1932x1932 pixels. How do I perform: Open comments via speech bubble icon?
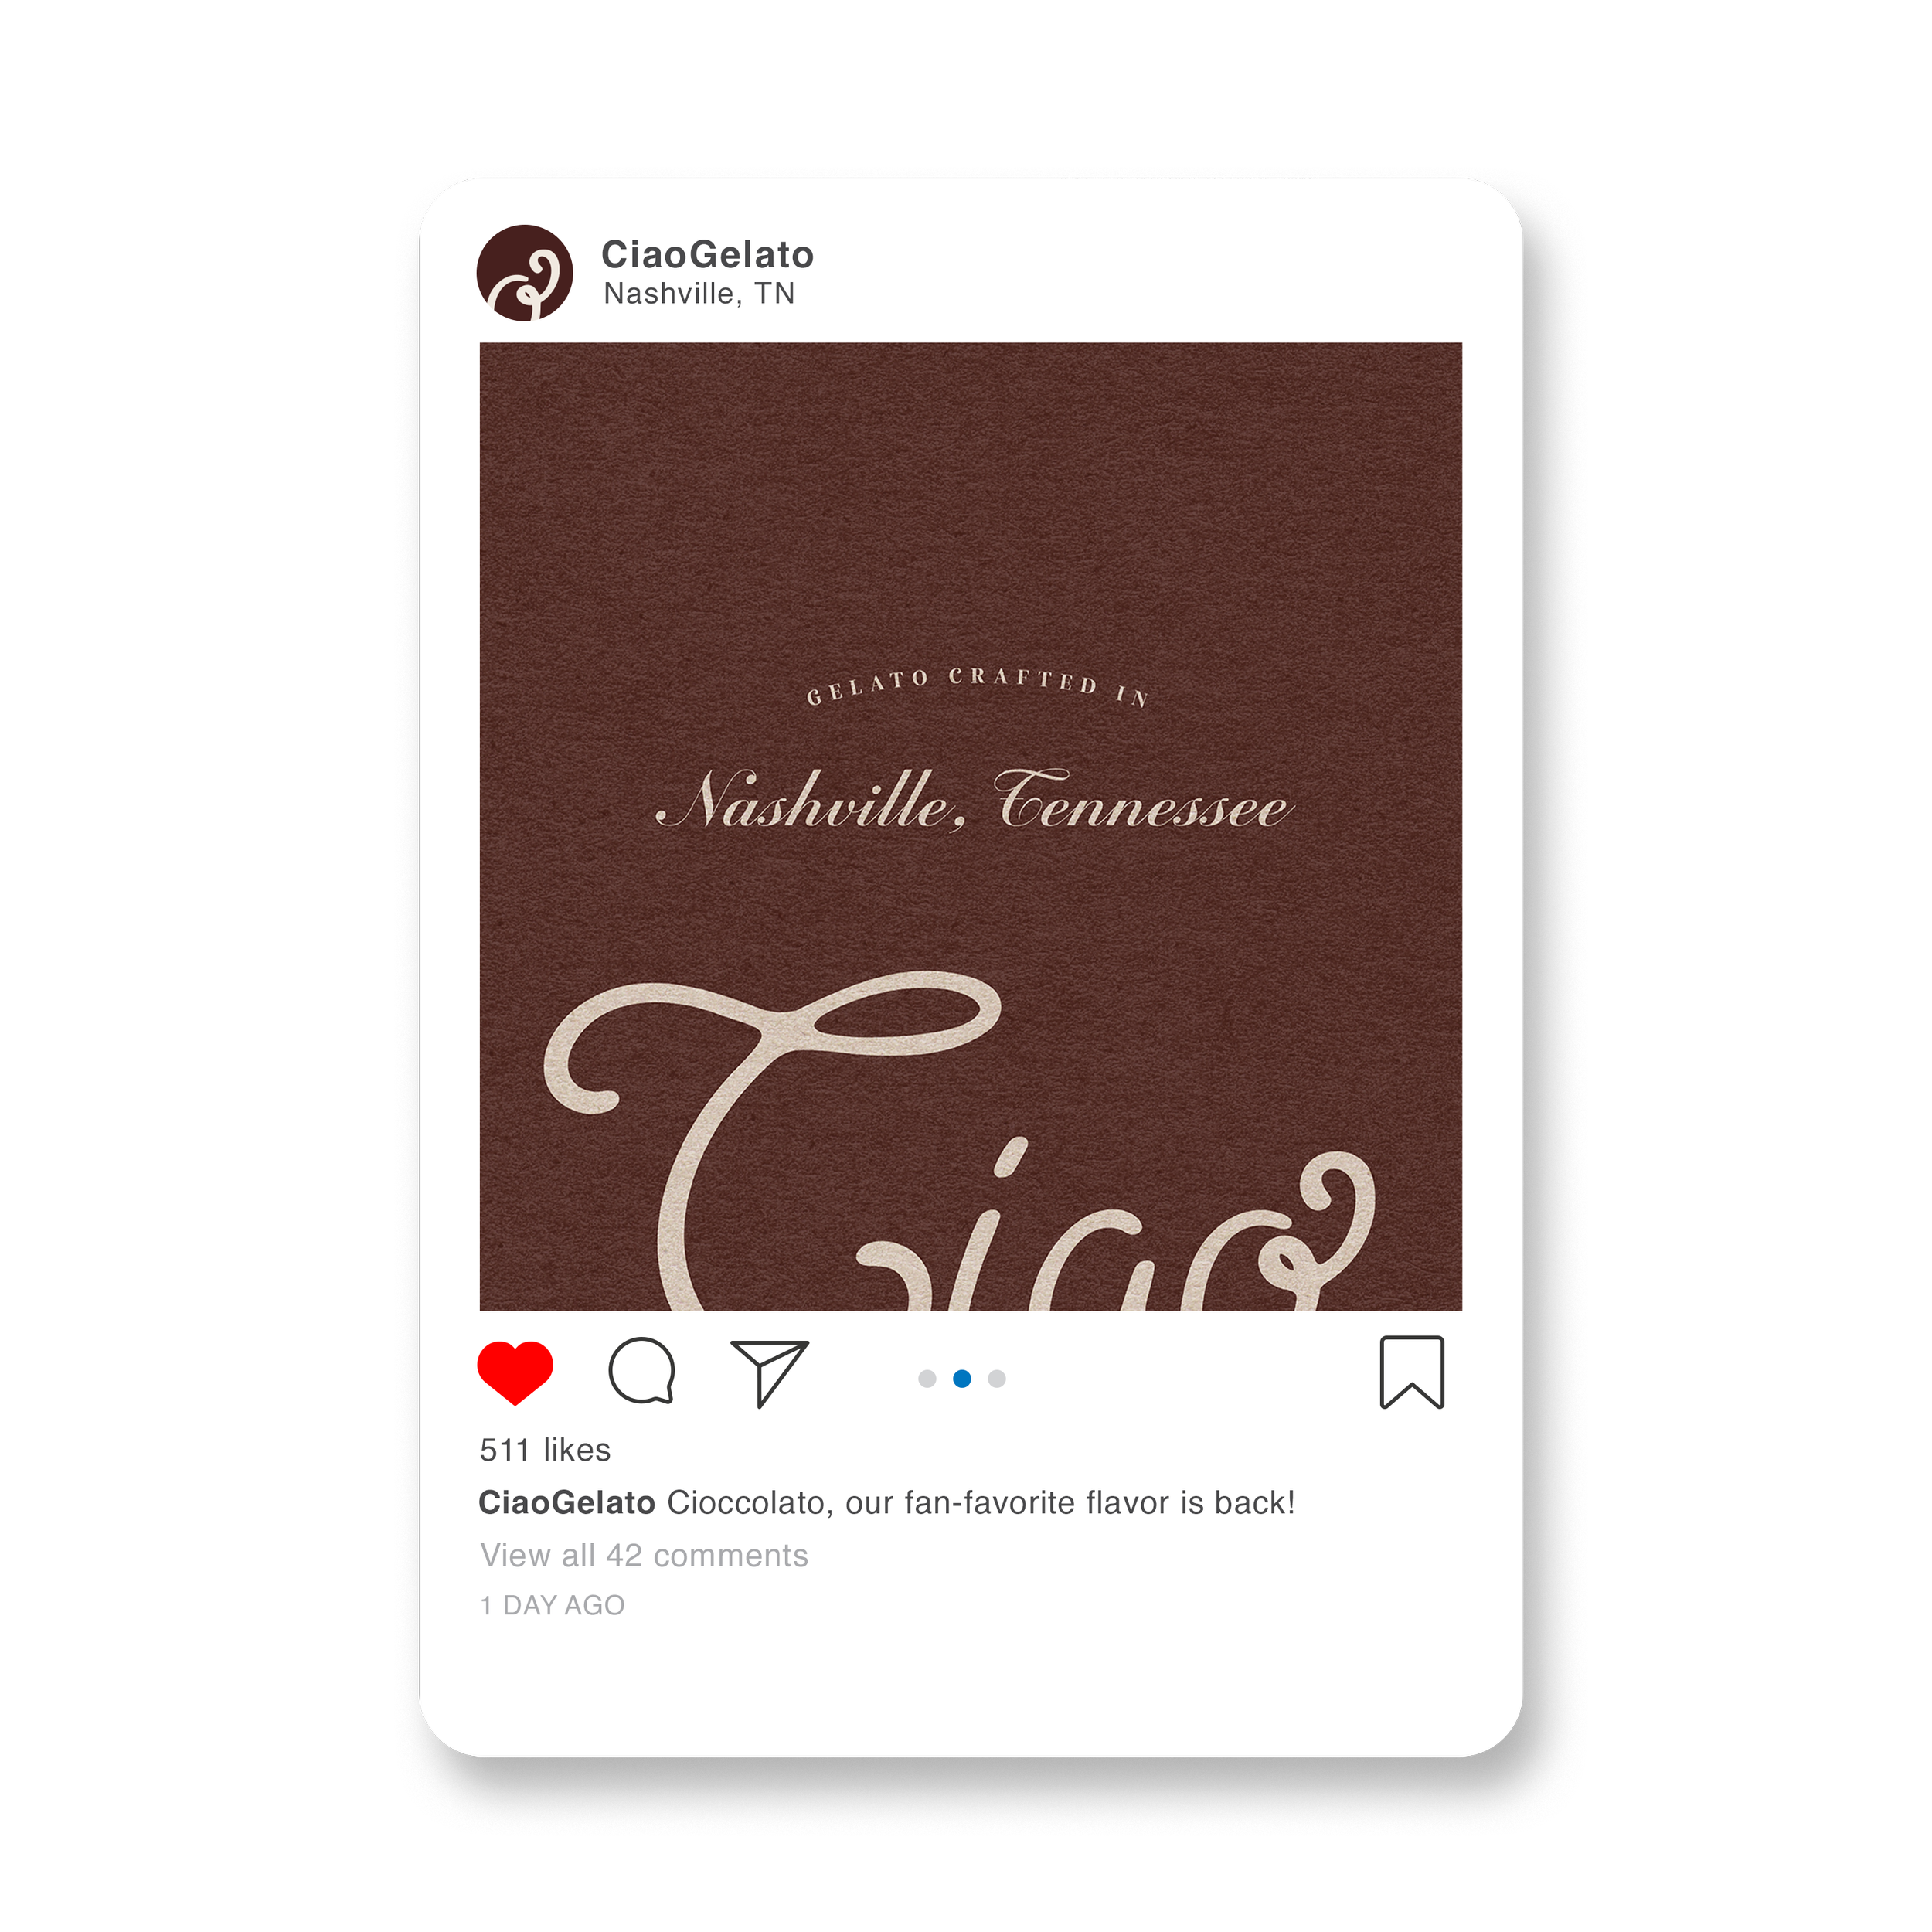[642, 1371]
